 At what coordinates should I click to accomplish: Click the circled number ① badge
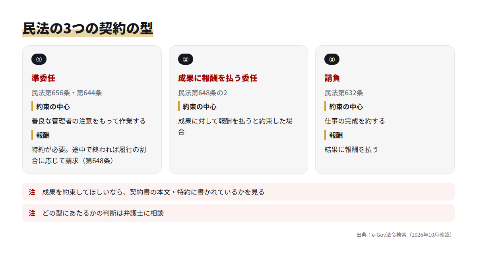click(39, 59)
